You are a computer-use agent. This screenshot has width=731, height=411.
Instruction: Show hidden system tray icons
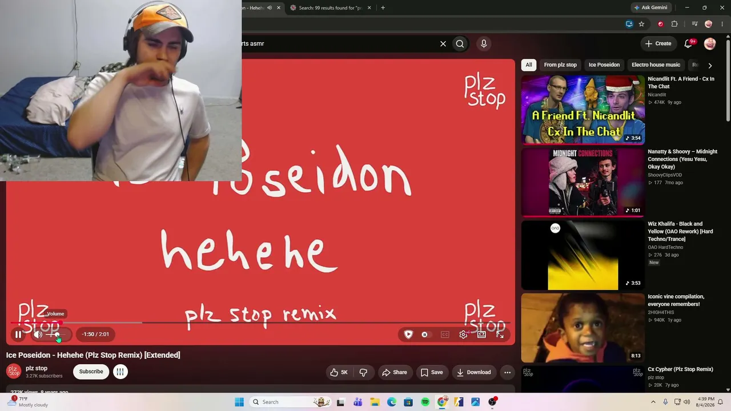(x=653, y=402)
